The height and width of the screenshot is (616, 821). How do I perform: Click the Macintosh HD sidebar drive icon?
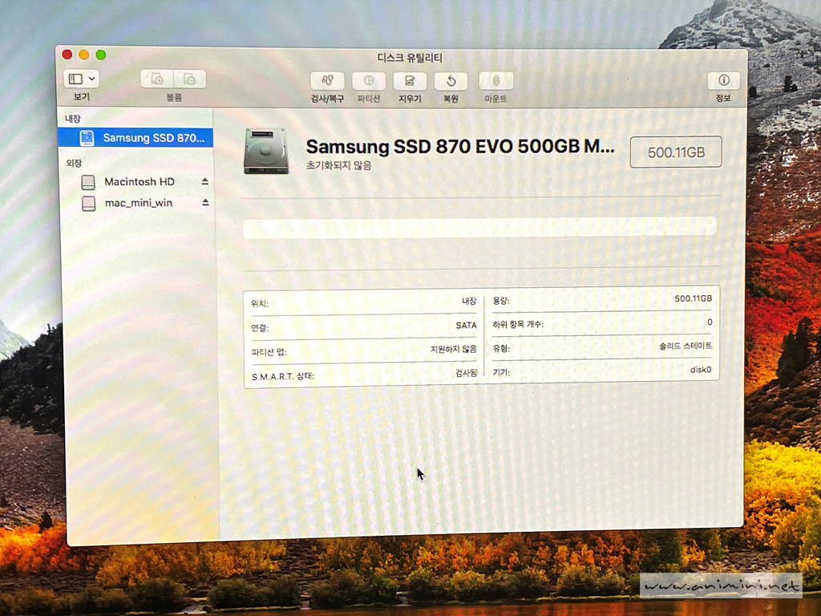pyautogui.click(x=88, y=182)
